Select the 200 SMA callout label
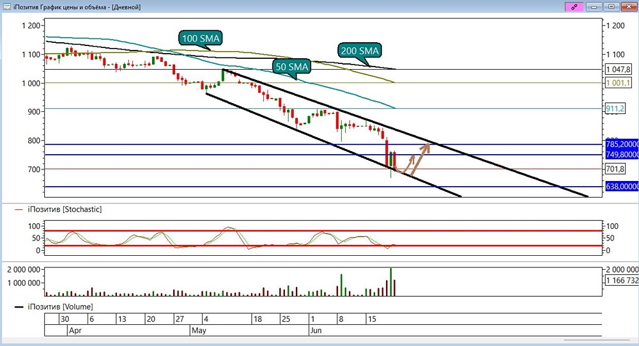639x346 pixels. (x=360, y=51)
